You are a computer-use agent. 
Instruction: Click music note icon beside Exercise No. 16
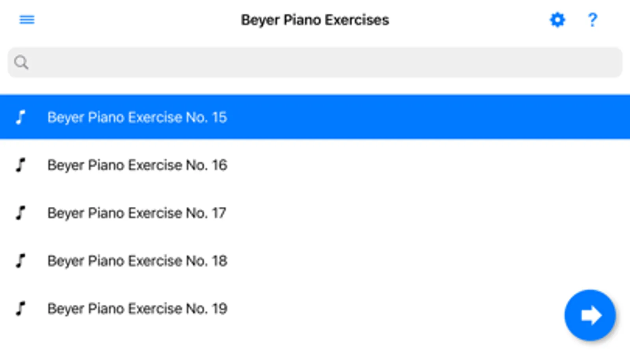click(x=20, y=165)
